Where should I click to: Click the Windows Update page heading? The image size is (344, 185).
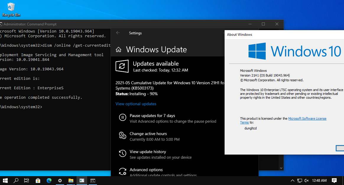[156, 50]
